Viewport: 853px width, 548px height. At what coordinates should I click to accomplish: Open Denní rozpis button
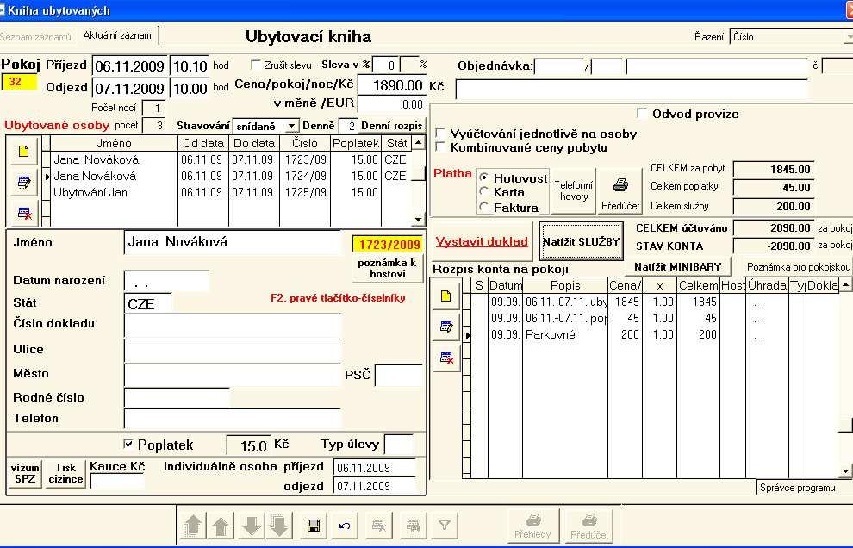(x=392, y=126)
